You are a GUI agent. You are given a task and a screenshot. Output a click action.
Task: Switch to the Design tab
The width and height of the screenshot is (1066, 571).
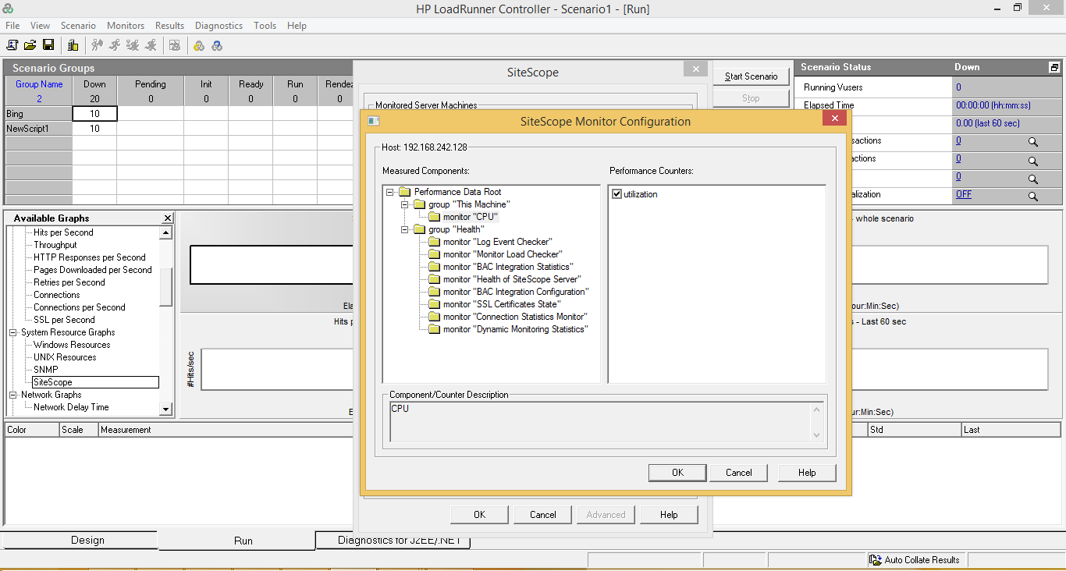pyautogui.click(x=87, y=540)
